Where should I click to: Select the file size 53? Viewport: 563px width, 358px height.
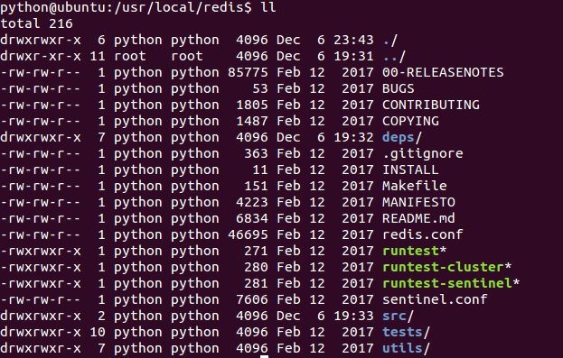pyautogui.click(x=260, y=88)
